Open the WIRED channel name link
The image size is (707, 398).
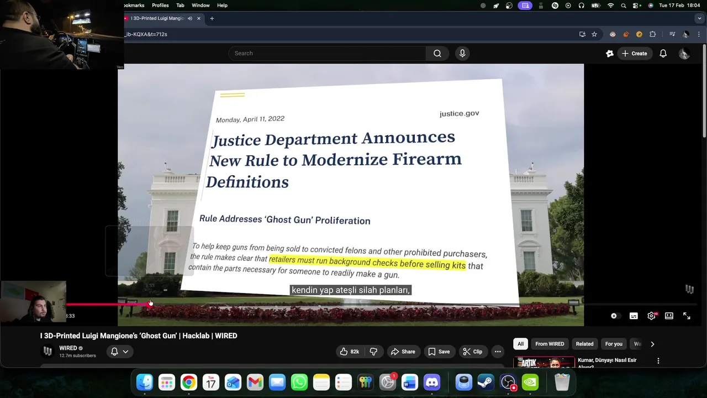click(x=68, y=348)
